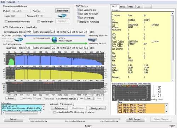Click the disabled Stop button beside Start
The height and width of the screenshot is (128, 177).
point(99,99)
